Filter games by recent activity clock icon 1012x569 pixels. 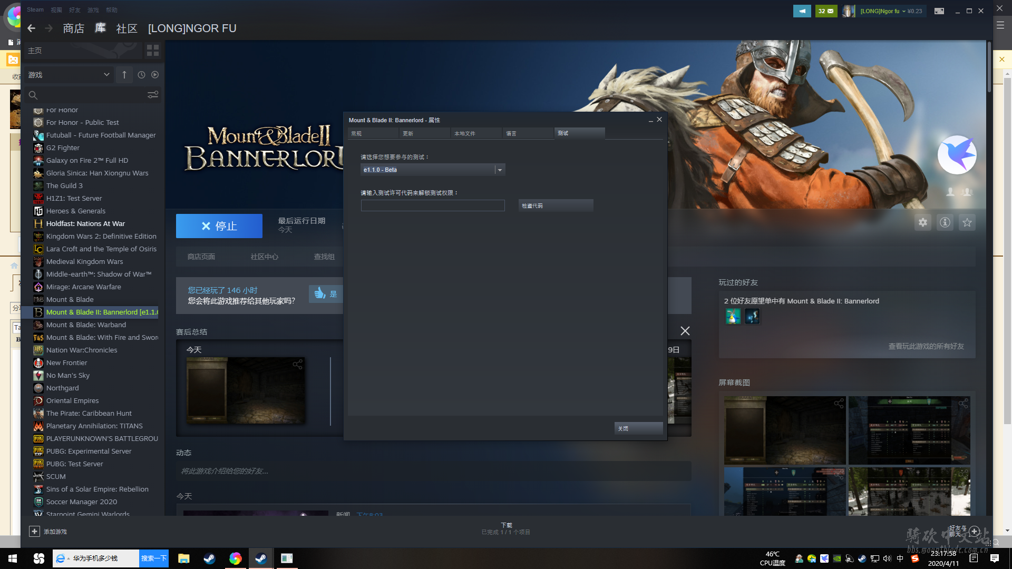click(141, 75)
